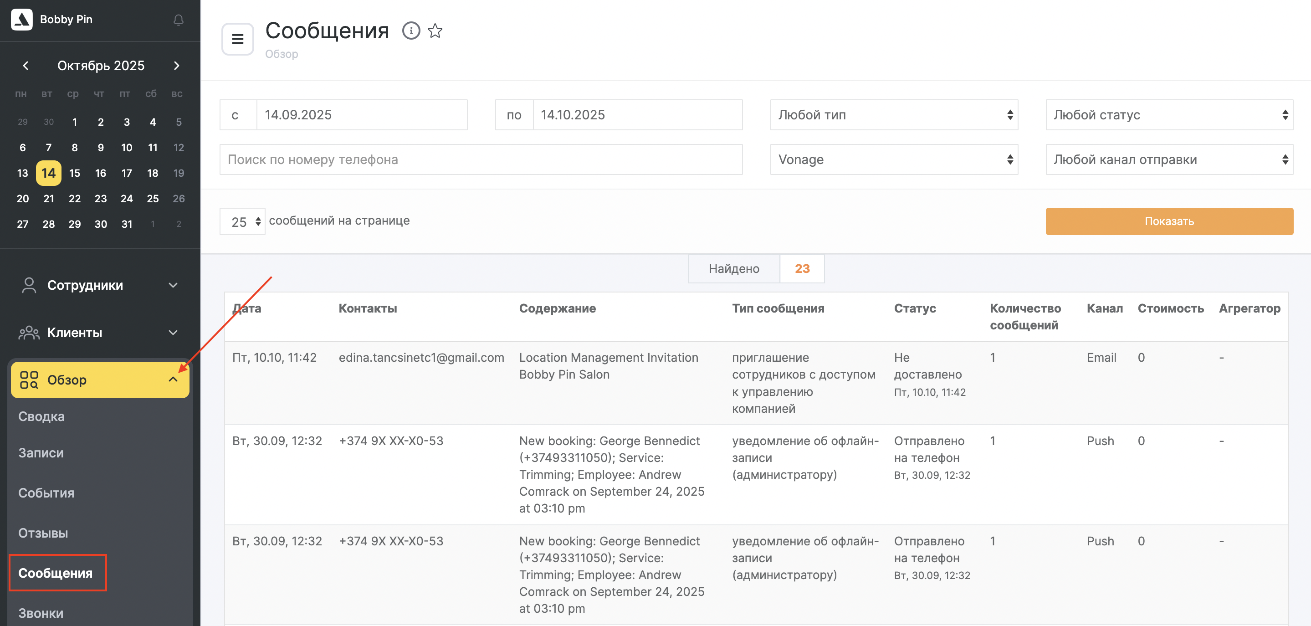Go to next month in calendar

click(x=177, y=66)
